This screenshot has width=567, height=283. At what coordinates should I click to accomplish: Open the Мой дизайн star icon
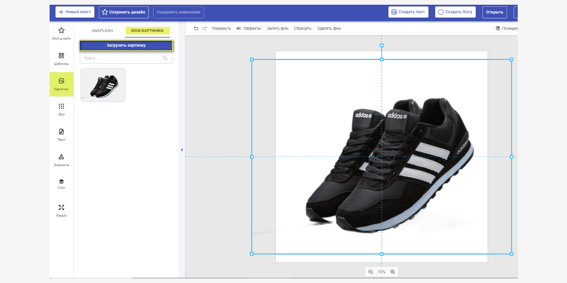click(61, 30)
